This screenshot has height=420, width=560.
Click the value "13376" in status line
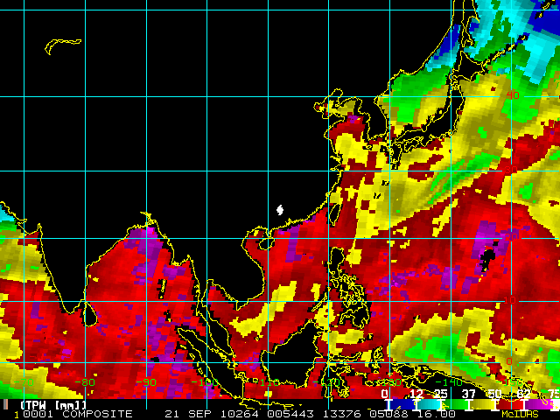coord(342,414)
